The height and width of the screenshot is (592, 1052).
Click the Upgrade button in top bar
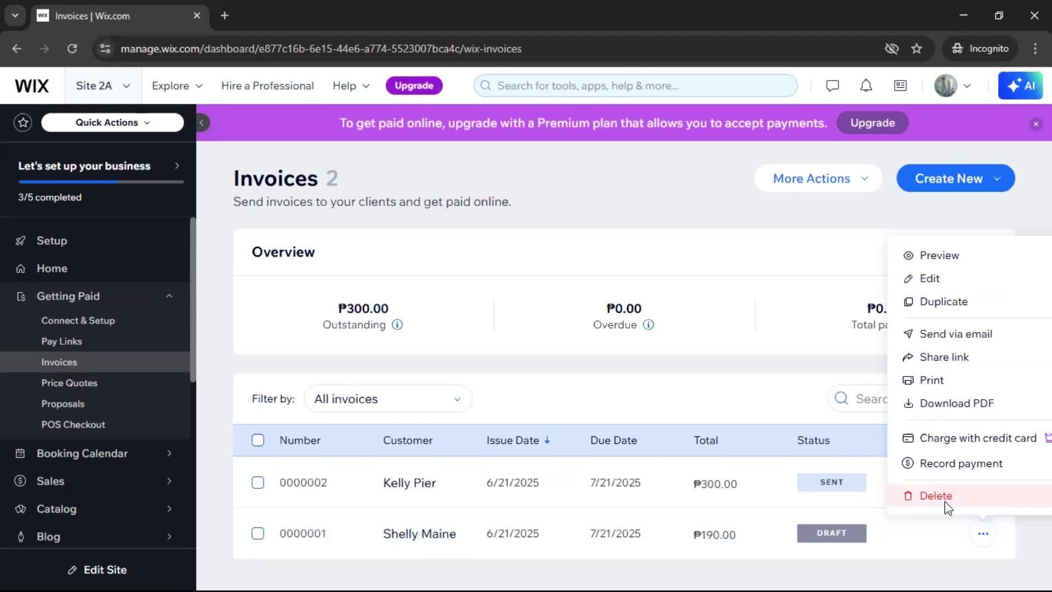click(414, 86)
